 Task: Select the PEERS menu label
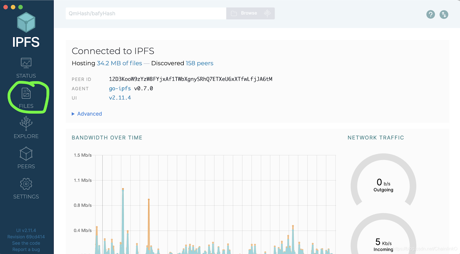click(x=26, y=166)
